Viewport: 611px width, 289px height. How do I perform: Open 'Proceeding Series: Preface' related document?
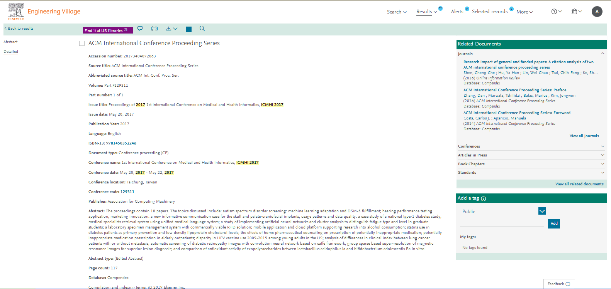click(515, 90)
